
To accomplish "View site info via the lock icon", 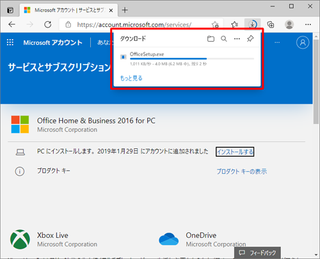I will click(68, 24).
